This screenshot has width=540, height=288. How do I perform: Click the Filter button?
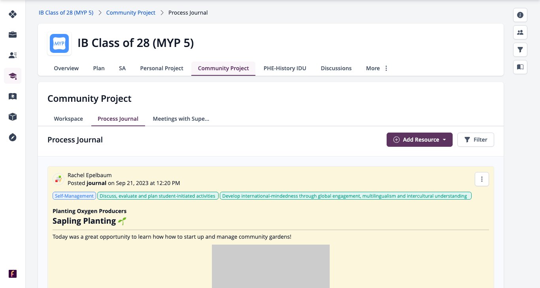476,140
